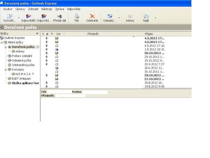
Task: Sort messages by Přijato column header
Action: click(154, 34)
